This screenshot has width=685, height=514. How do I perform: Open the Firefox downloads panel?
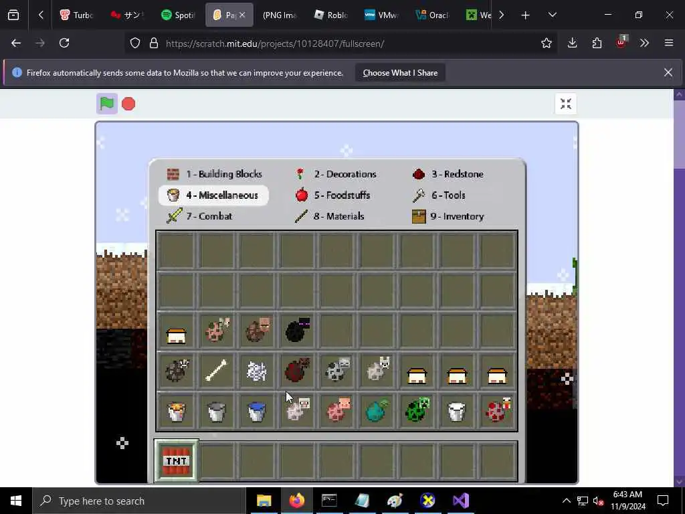573,43
